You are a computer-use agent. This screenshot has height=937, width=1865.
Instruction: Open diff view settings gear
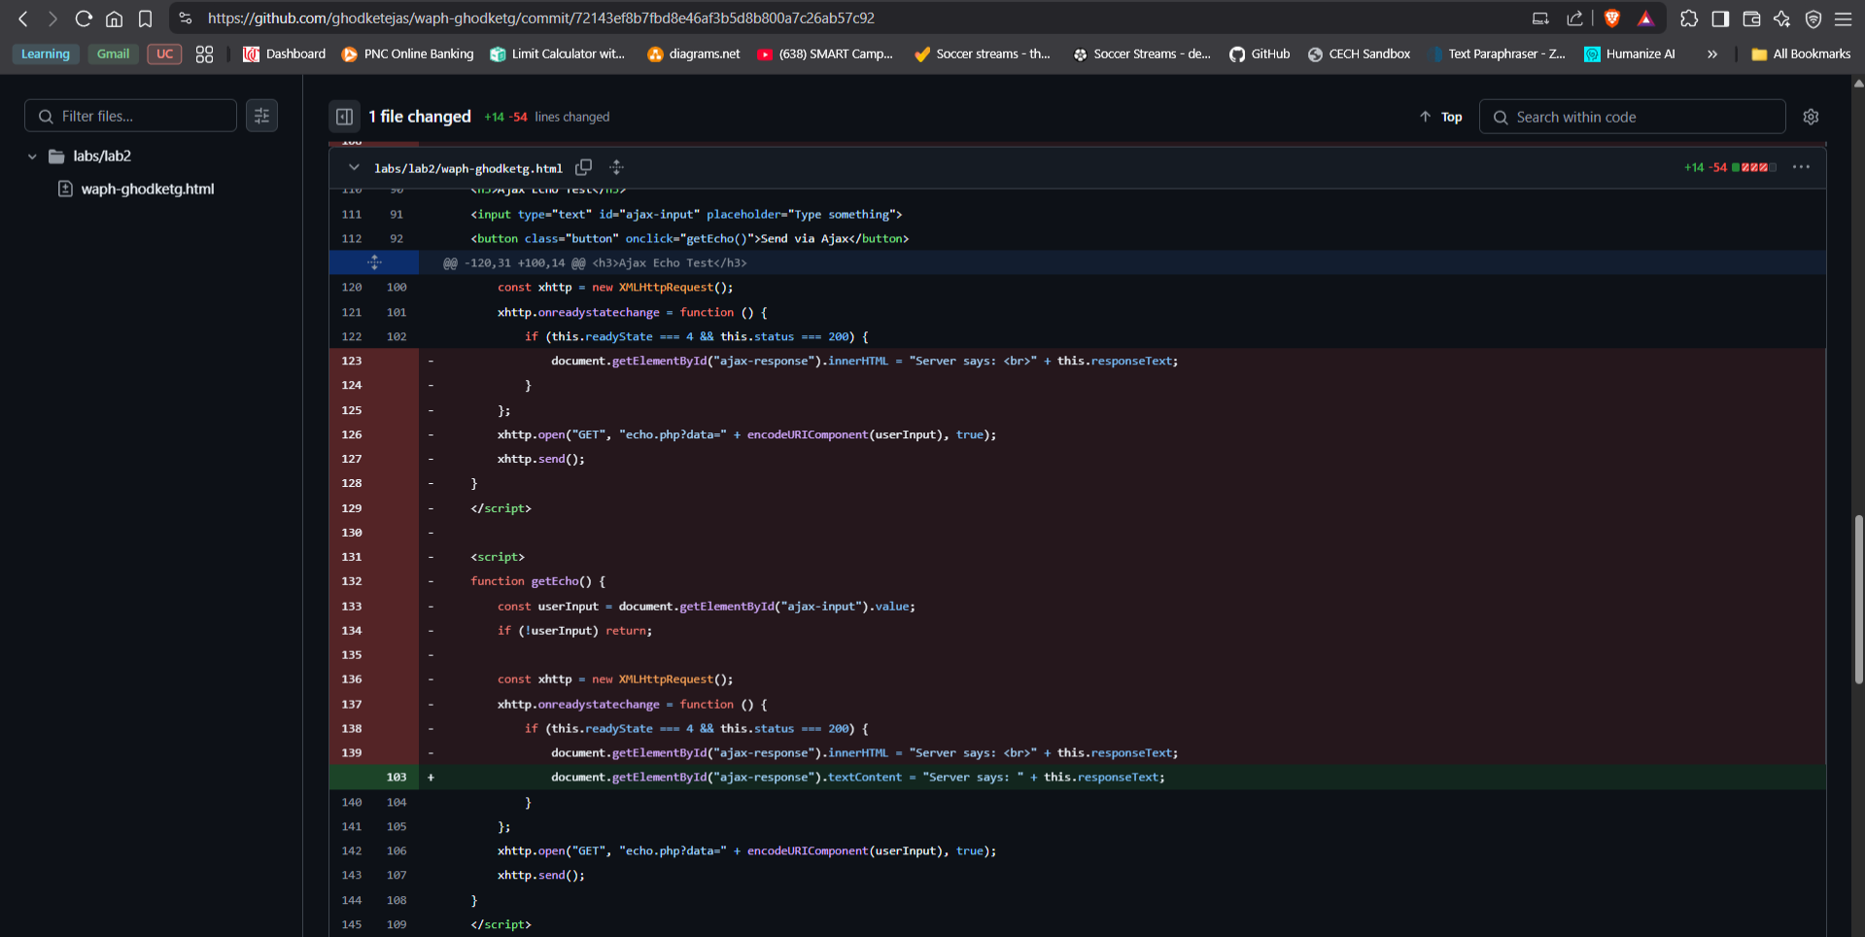click(x=1811, y=117)
